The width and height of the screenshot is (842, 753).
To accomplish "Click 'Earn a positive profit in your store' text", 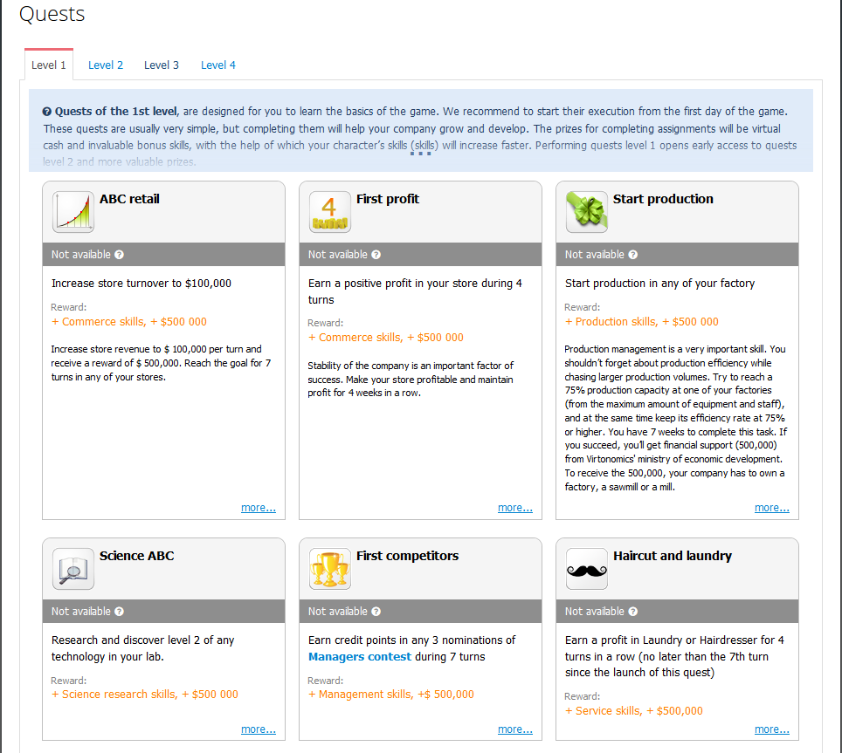I will [x=415, y=291].
